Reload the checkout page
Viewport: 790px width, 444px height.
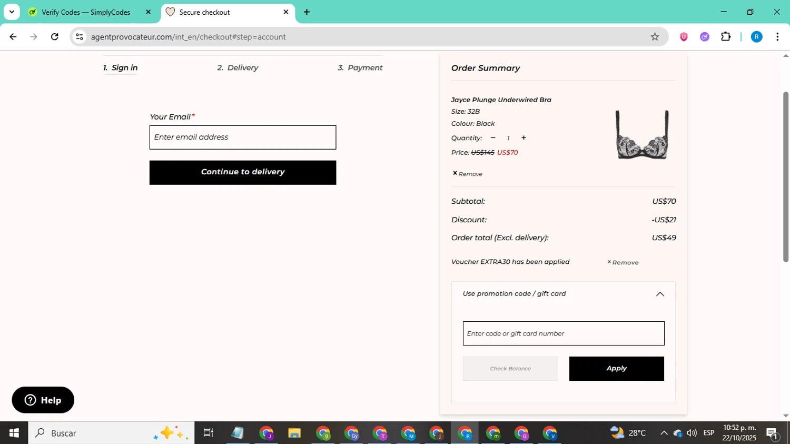click(x=55, y=37)
